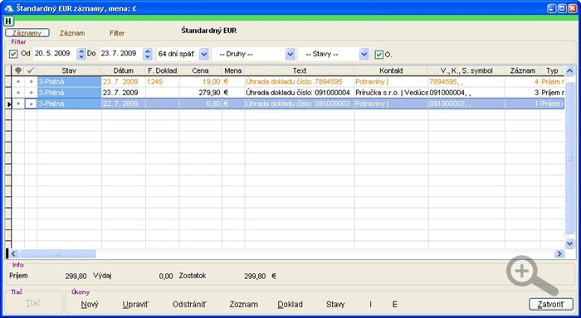Sort by the Dátum column header
581x318 pixels.
124,70
